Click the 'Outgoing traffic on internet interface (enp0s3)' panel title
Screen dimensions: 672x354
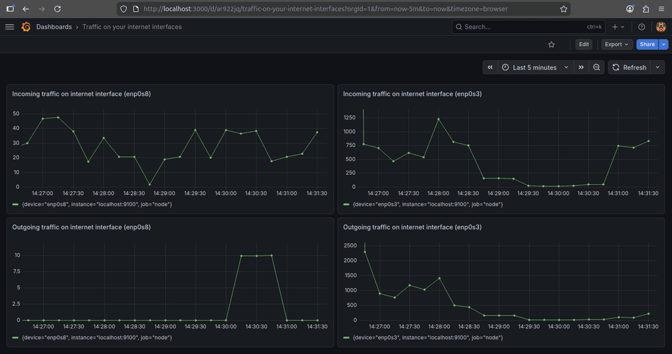coord(413,227)
